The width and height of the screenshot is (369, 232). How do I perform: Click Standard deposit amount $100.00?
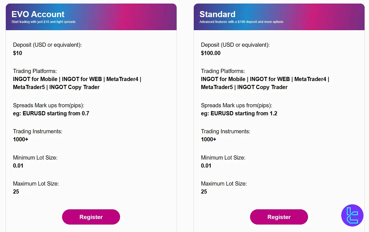point(211,53)
